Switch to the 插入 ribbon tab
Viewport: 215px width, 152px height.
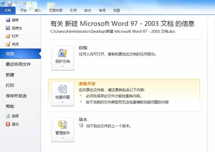point(38,11)
